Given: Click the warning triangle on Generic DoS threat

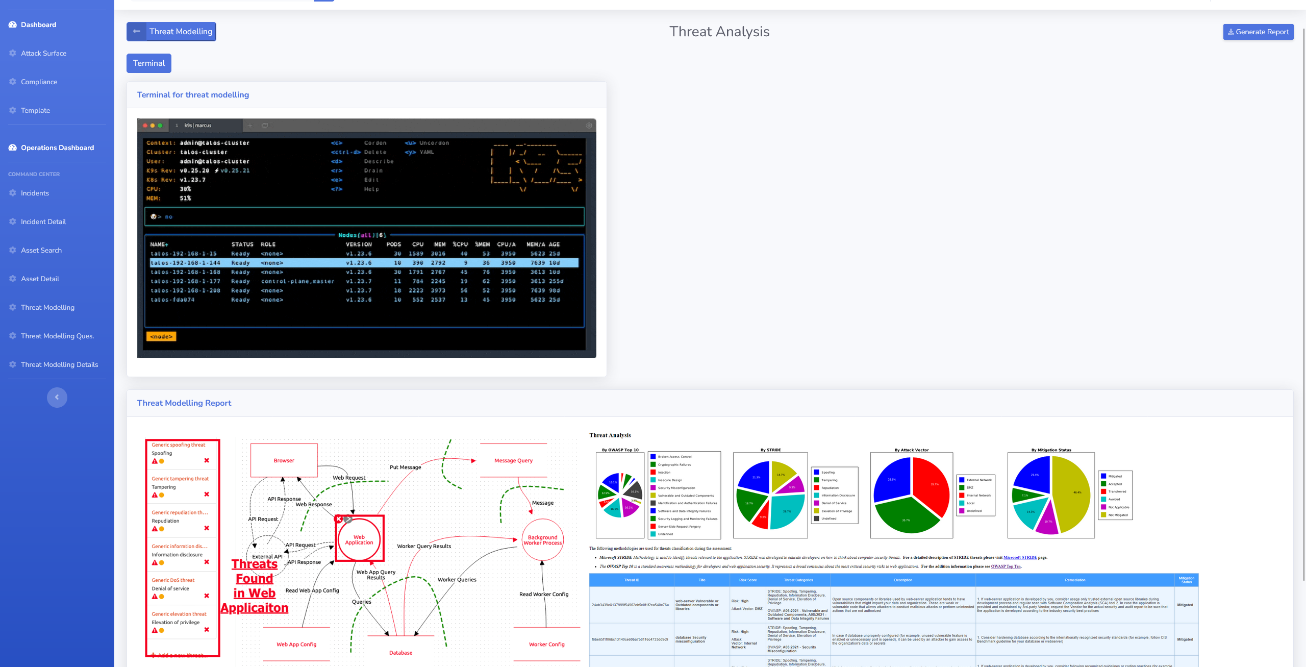Looking at the screenshot, I should 155,596.
